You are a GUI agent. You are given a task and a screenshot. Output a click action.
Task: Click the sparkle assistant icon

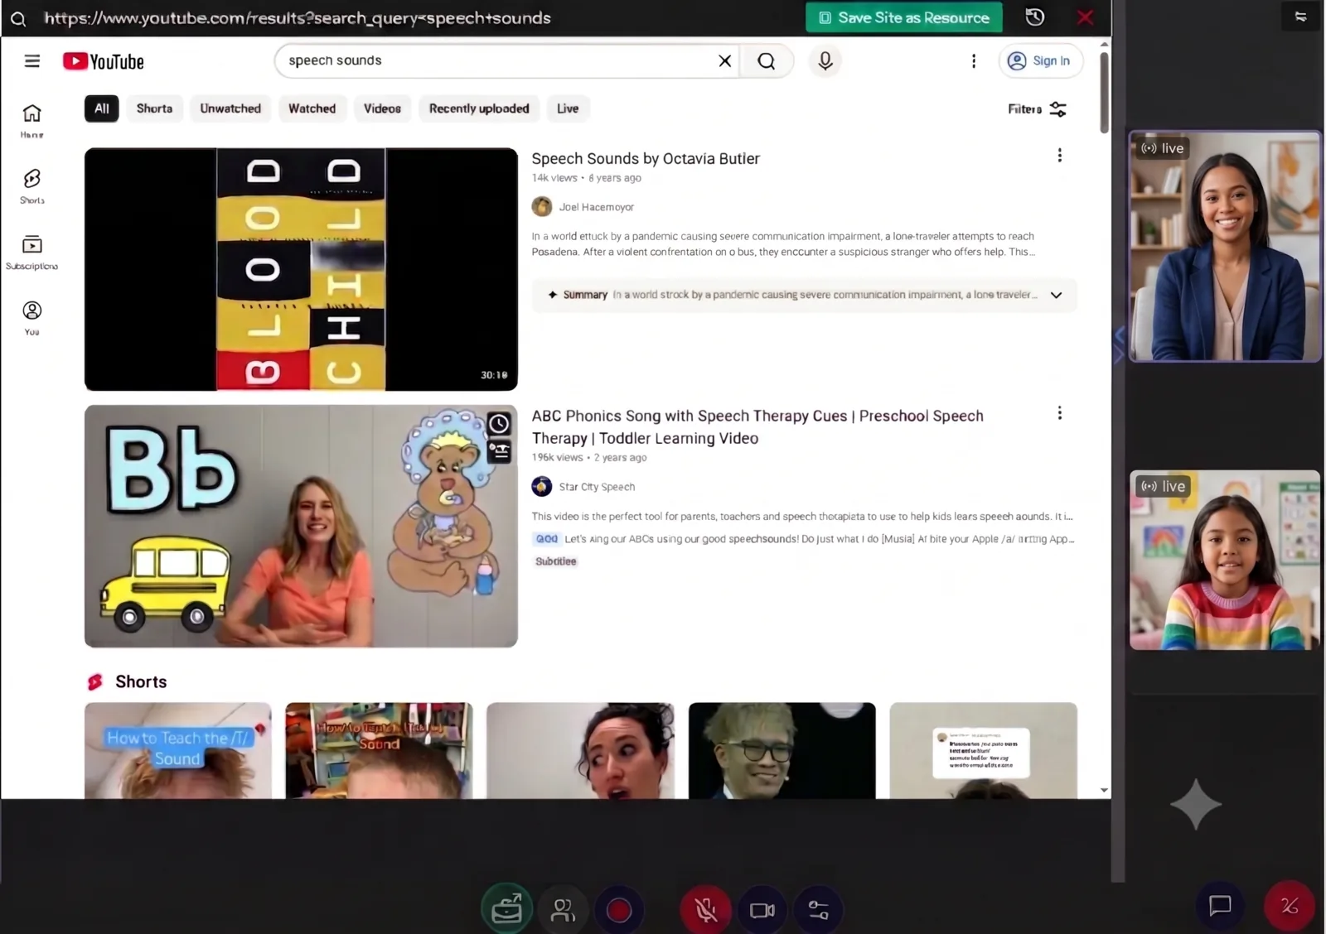(1195, 804)
